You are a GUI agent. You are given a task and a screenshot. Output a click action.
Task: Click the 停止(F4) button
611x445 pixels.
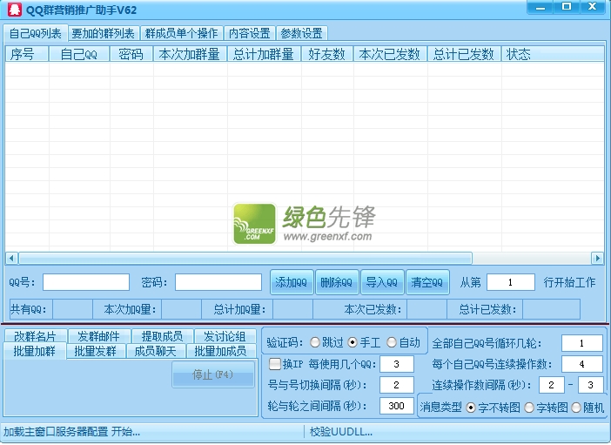(x=213, y=374)
